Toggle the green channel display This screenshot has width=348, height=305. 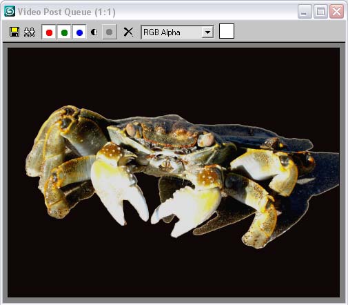pyautogui.click(x=64, y=32)
